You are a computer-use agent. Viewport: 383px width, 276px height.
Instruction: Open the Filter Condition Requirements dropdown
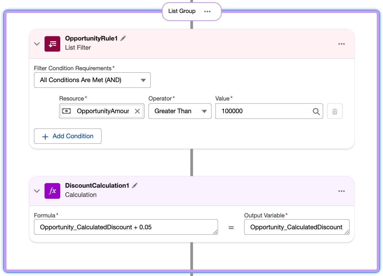(92, 80)
